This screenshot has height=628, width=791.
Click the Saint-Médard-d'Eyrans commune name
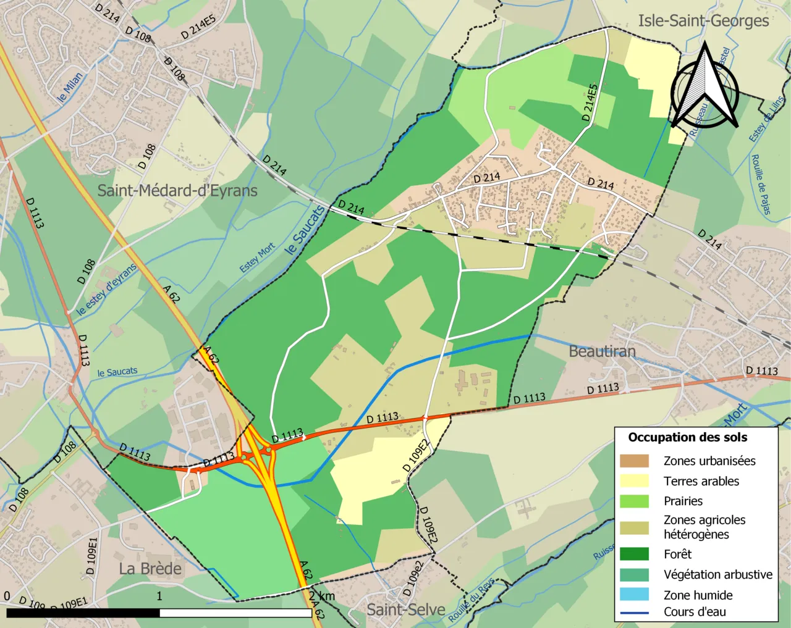tap(177, 190)
